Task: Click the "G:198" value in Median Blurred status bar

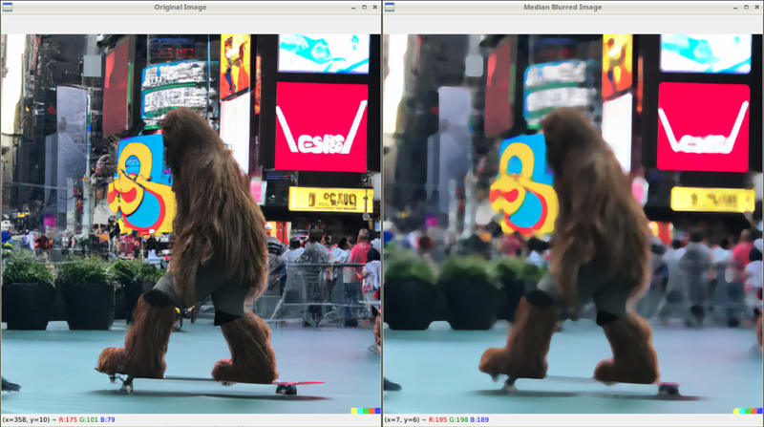Action: [458, 419]
